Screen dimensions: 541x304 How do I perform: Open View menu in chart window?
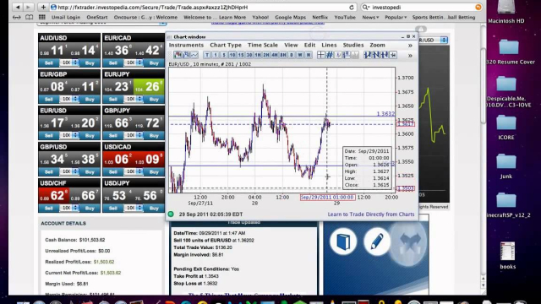pyautogui.click(x=291, y=45)
